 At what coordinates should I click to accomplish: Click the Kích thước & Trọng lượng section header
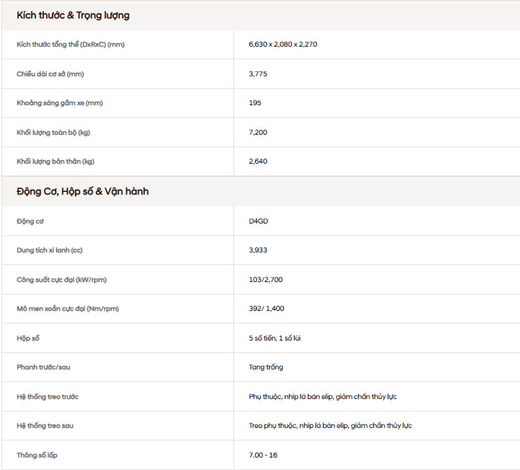pyautogui.click(x=73, y=15)
